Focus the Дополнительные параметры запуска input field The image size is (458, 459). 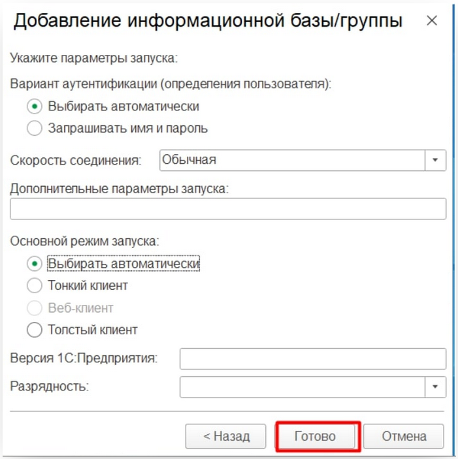click(x=228, y=209)
